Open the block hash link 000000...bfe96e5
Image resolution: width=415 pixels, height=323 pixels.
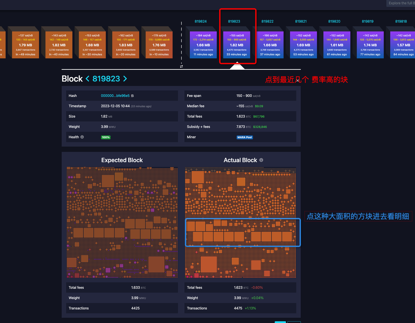[x=115, y=96]
